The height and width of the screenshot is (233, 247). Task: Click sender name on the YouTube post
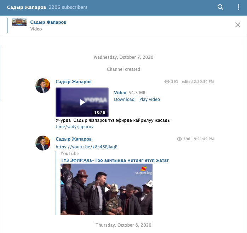point(74,139)
